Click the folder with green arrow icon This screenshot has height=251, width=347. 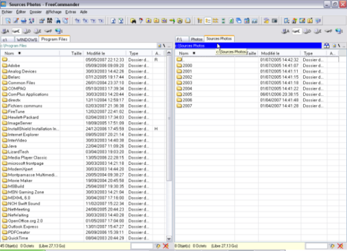(172, 21)
